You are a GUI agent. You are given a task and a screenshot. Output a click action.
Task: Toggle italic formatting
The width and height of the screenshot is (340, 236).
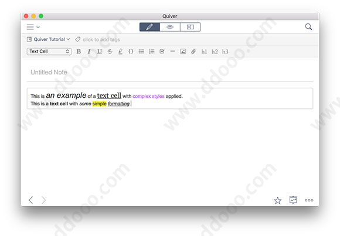(x=89, y=52)
